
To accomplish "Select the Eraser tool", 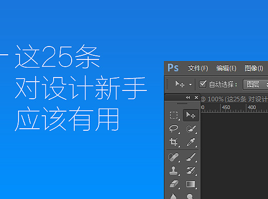I will tap(174, 184).
